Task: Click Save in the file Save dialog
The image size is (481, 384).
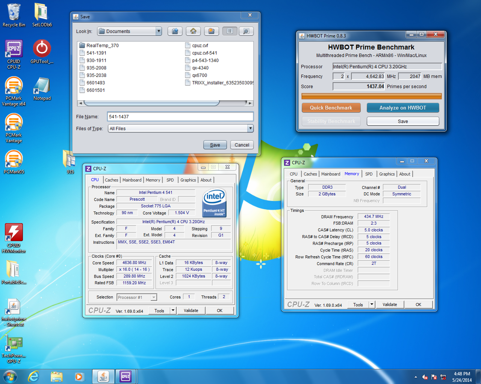Action: (215, 145)
